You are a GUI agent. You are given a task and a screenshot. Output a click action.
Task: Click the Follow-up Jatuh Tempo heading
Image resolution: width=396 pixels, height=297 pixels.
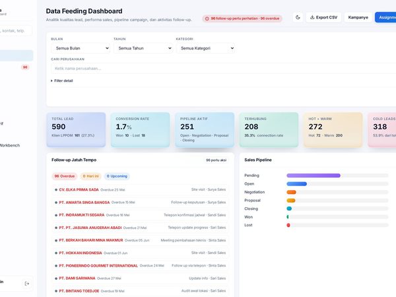(74, 160)
